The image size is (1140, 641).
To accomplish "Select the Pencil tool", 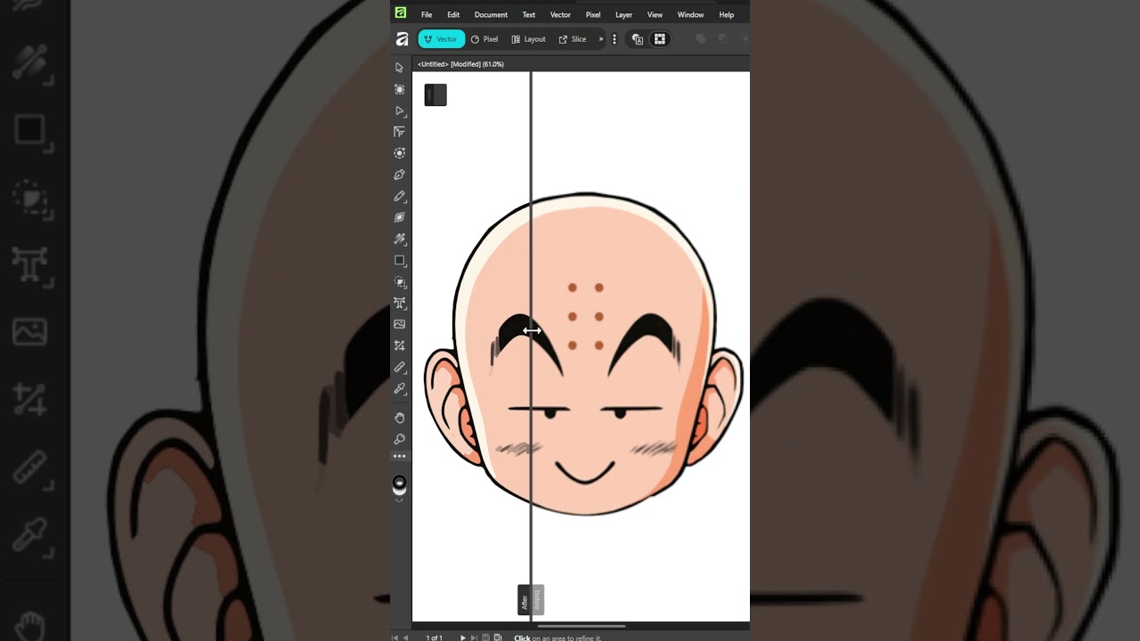I will click(x=399, y=196).
